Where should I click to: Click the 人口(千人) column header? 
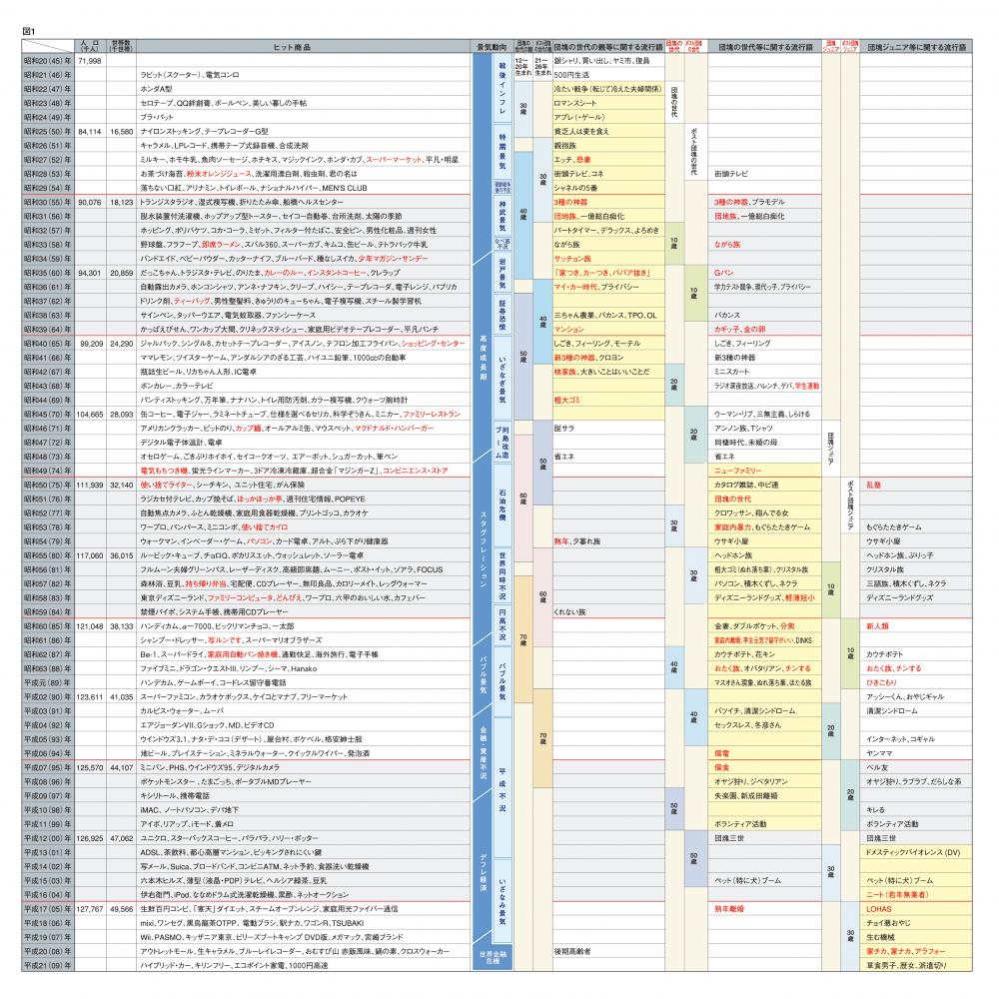coord(90,47)
